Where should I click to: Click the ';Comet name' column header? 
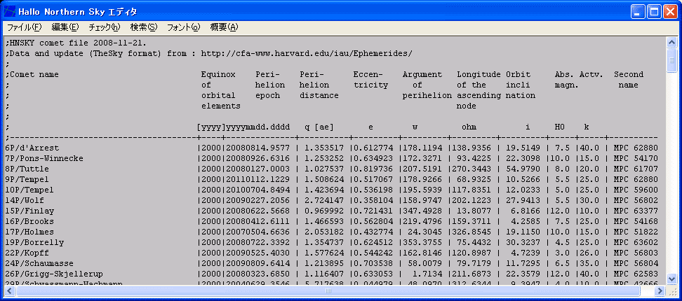pyautogui.click(x=32, y=74)
